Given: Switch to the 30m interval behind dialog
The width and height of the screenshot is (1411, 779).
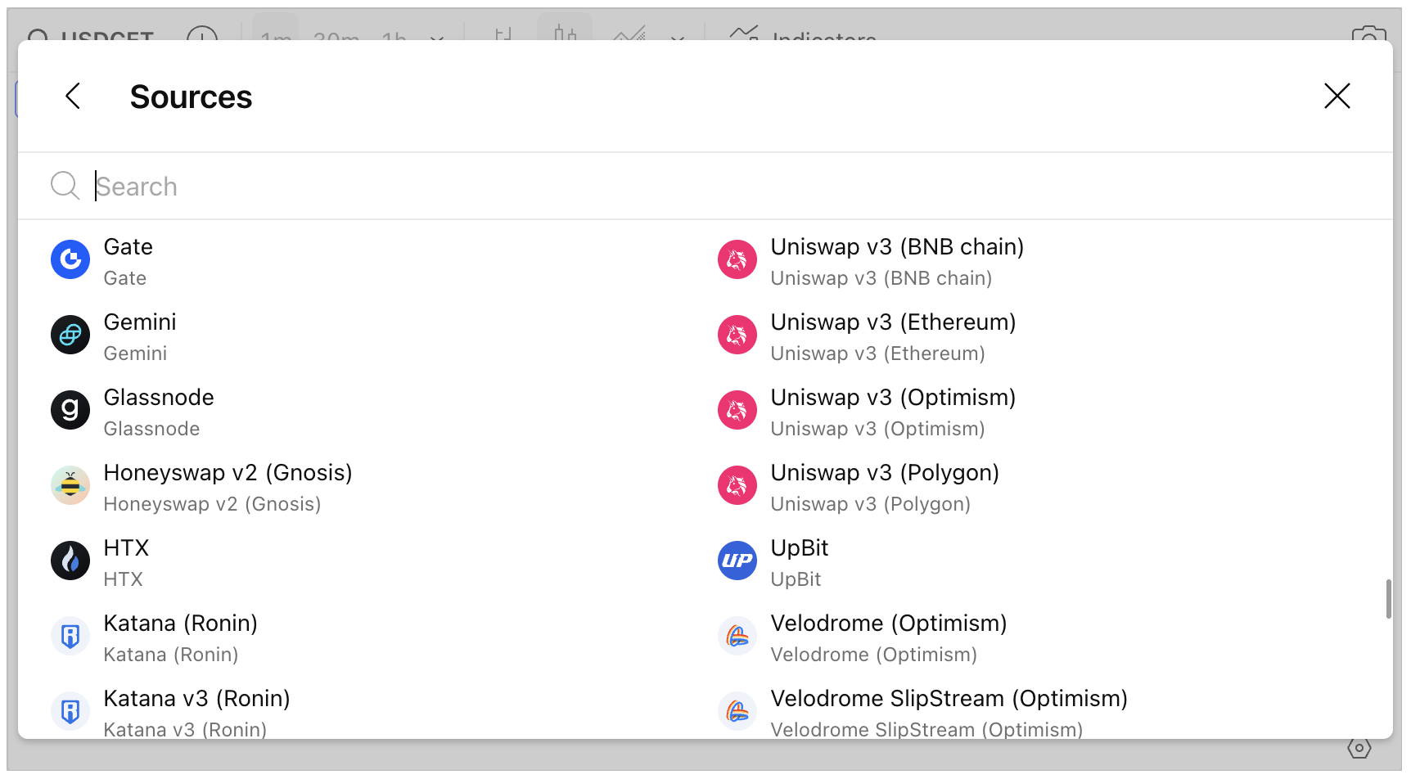Looking at the screenshot, I should coord(336,36).
